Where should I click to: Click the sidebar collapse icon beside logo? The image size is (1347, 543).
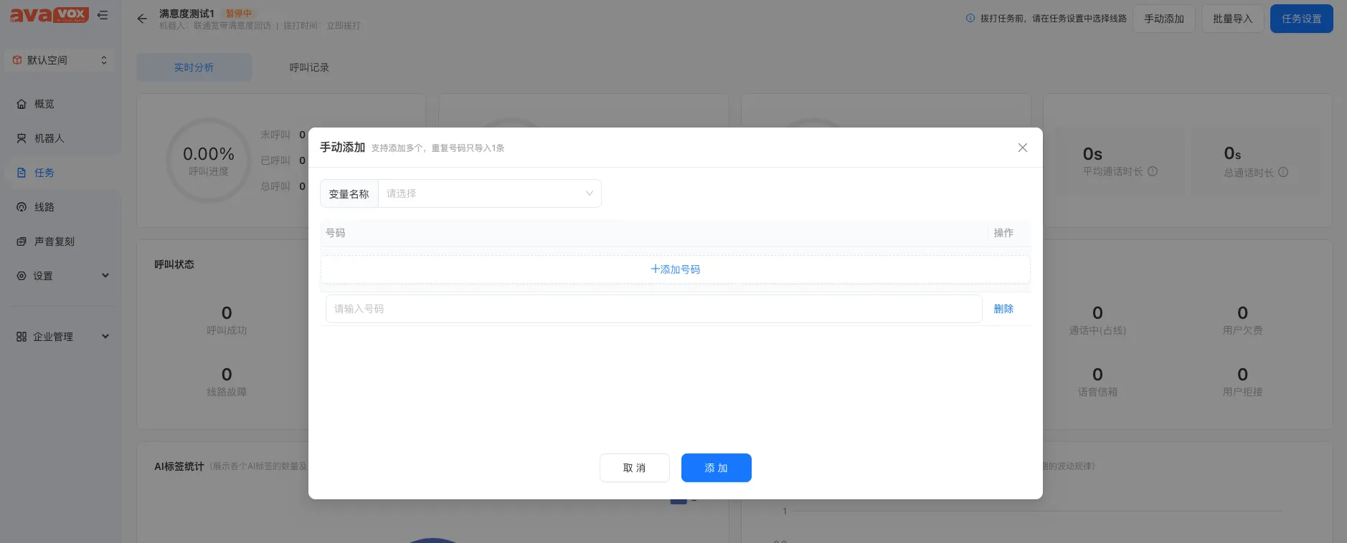coord(103,15)
